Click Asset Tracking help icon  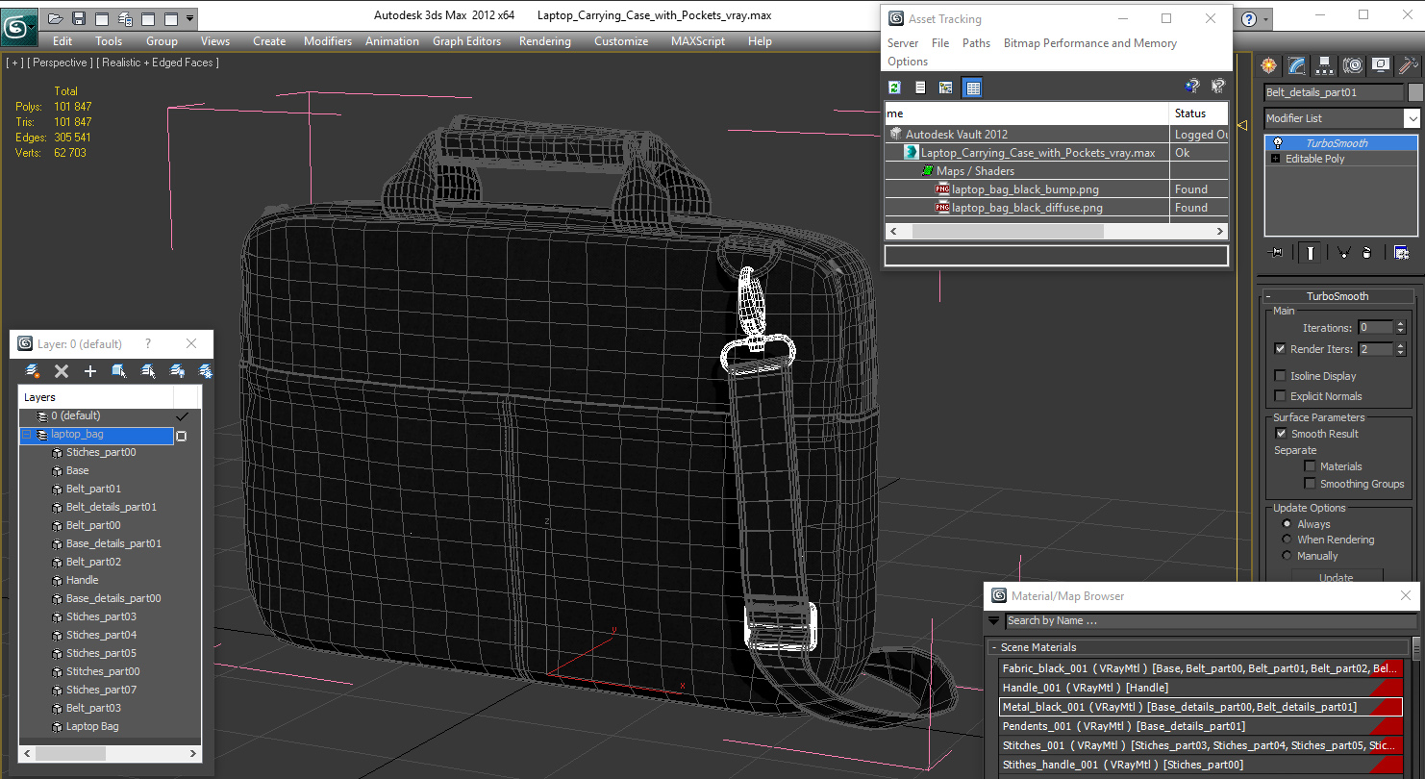[x=1192, y=87]
